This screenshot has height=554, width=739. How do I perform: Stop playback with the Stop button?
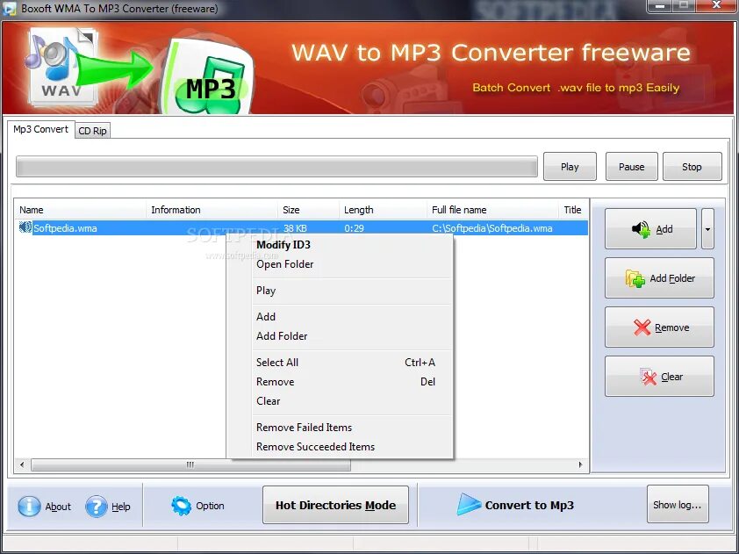coord(692,167)
